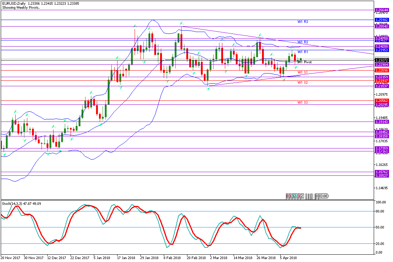
Task: Click the 1.20975 price axis value
Action: 382,95
